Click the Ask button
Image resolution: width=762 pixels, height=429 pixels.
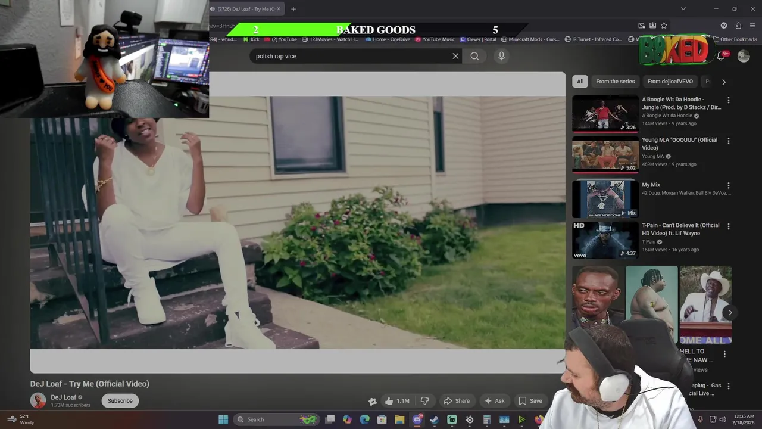click(494, 401)
